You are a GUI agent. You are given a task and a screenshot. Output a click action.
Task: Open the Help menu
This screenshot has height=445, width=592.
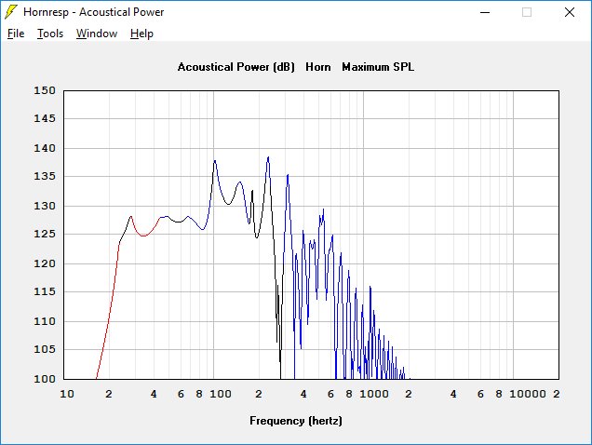pyautogui.click(x=141, y=34)
